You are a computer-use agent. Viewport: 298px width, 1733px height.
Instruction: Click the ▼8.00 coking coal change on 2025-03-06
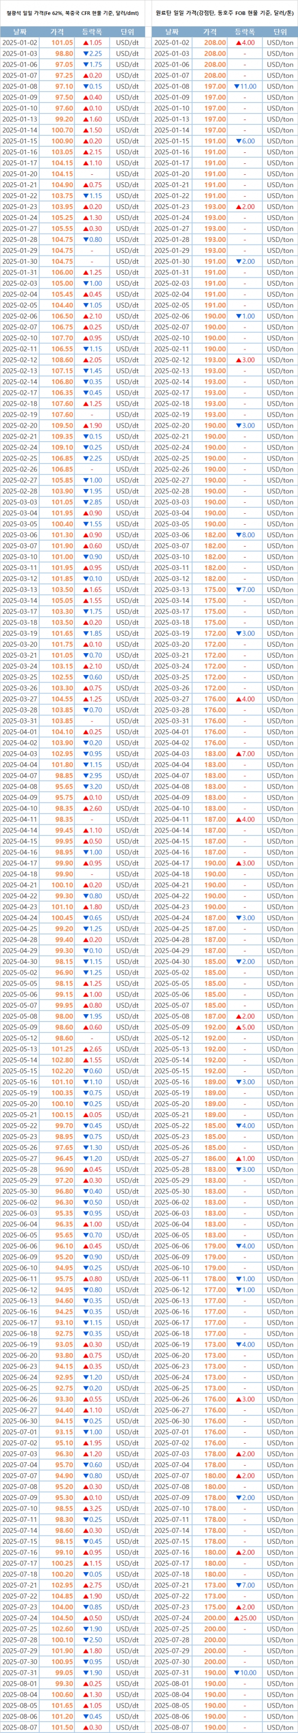pyautogui.click(x=245, y=535)
